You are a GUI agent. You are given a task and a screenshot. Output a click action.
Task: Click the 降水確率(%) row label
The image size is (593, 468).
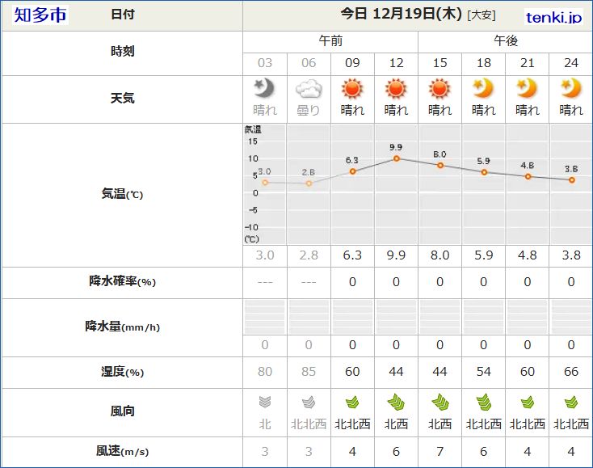(122, 281)
